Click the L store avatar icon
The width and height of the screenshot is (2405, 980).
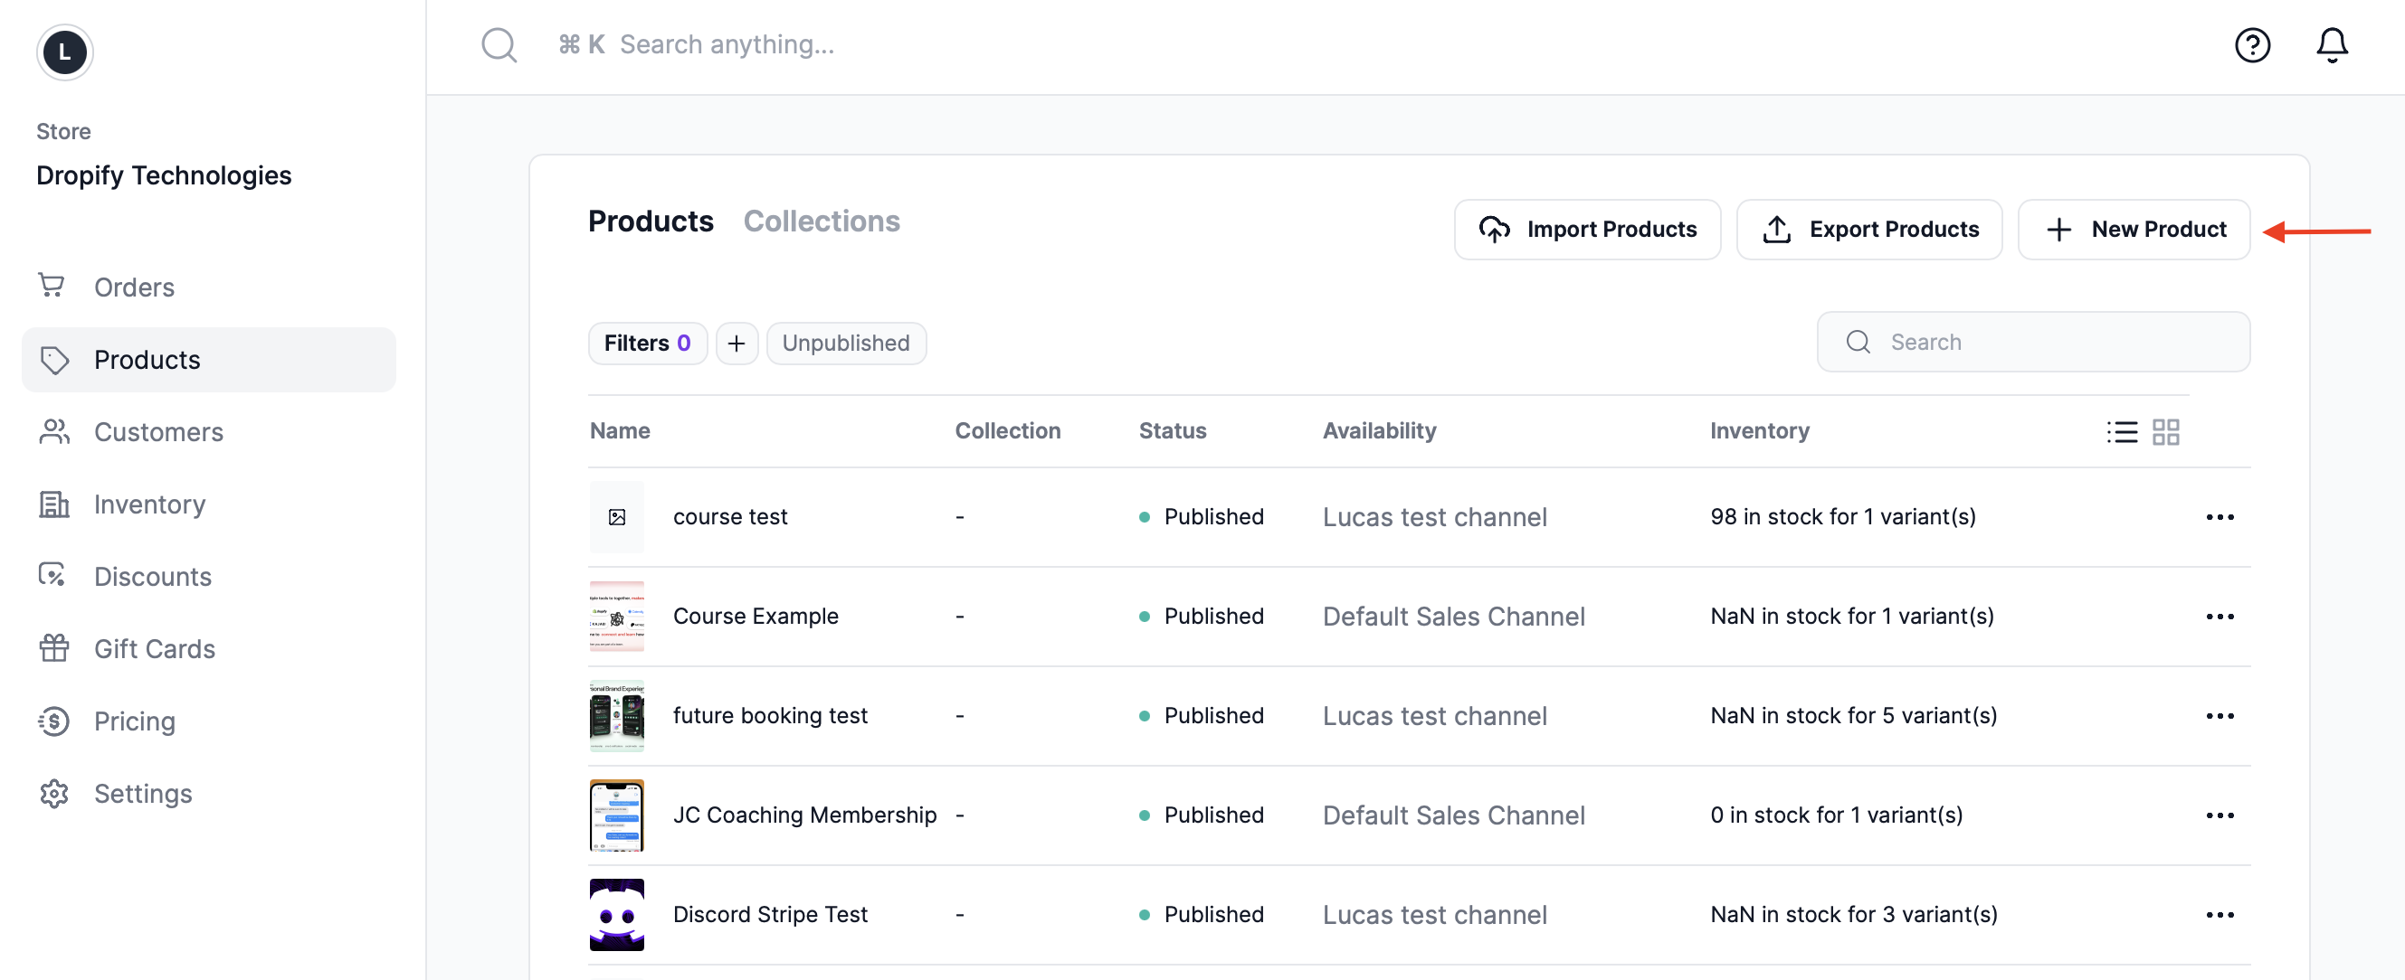[64, 52]
